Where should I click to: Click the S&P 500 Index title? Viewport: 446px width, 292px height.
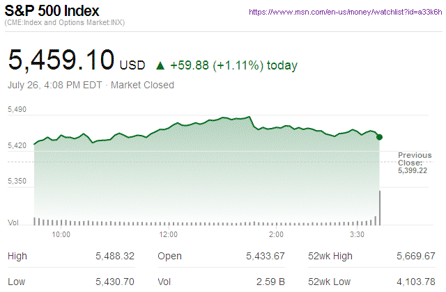(x=52, y=11)
